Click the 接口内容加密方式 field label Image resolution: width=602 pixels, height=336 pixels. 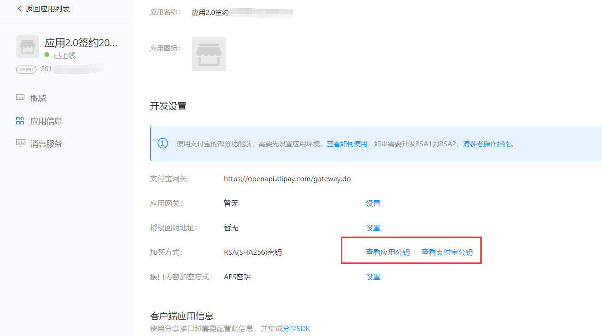tap(181, 277)
